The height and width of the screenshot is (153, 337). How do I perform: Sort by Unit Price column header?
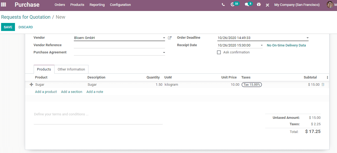(229, 77)
